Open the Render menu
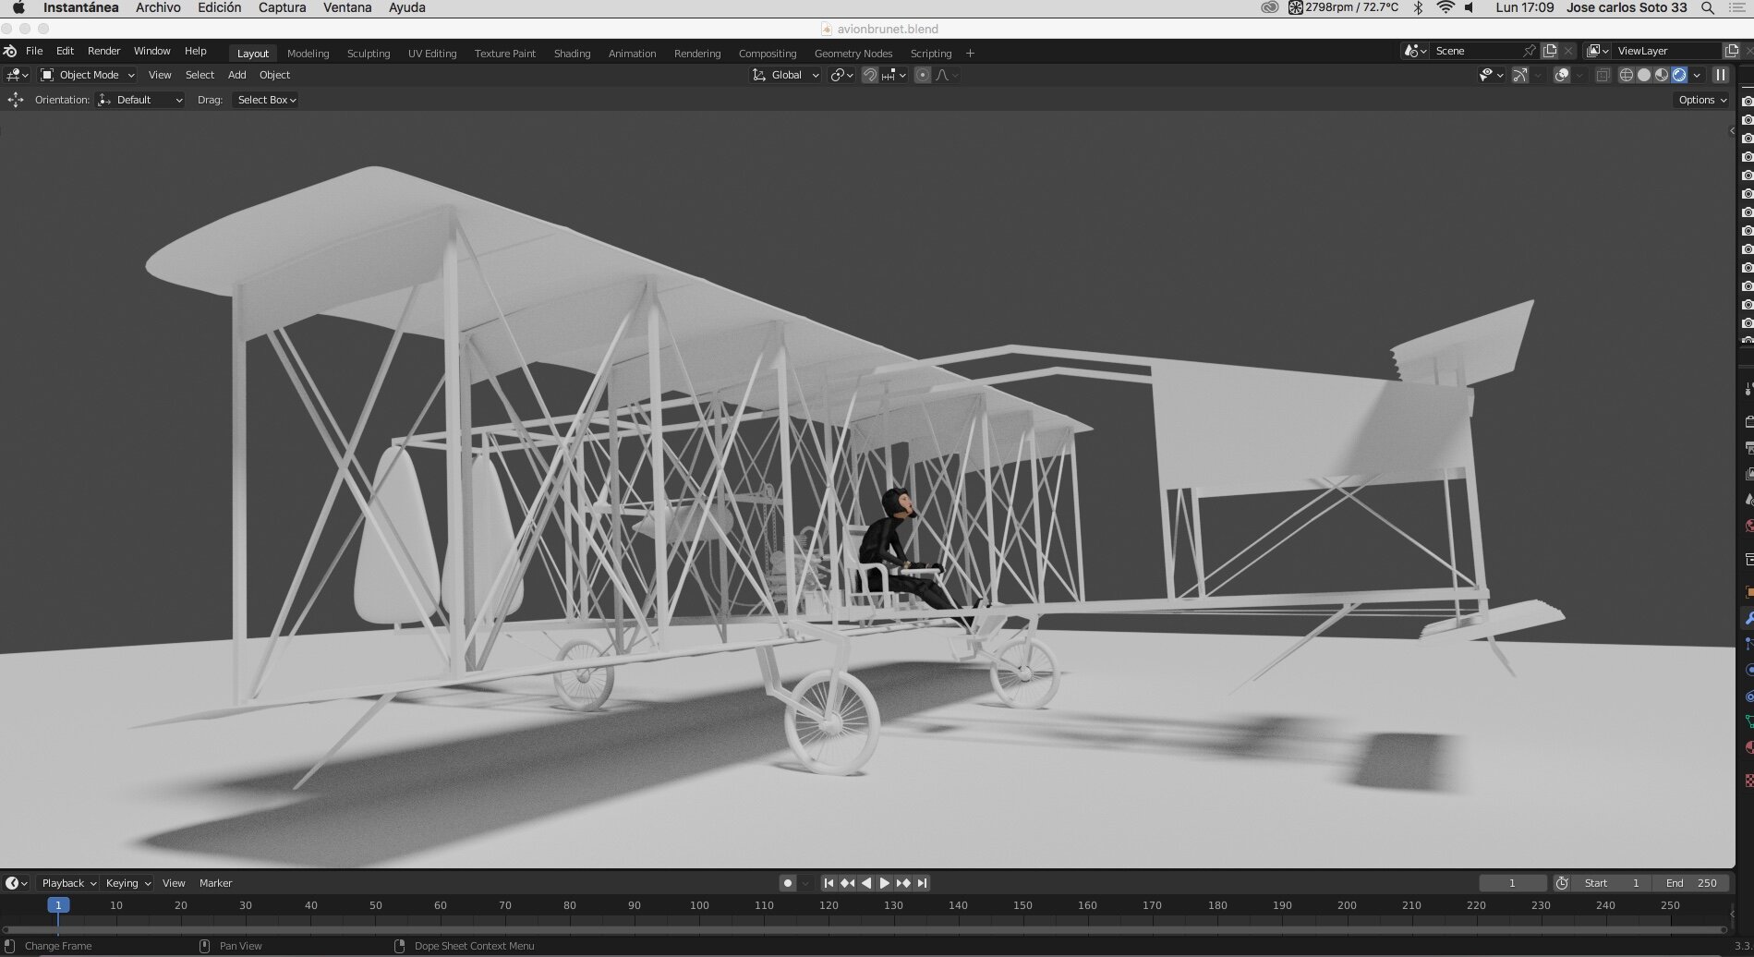1754x957 pixels. coord(103,51)
